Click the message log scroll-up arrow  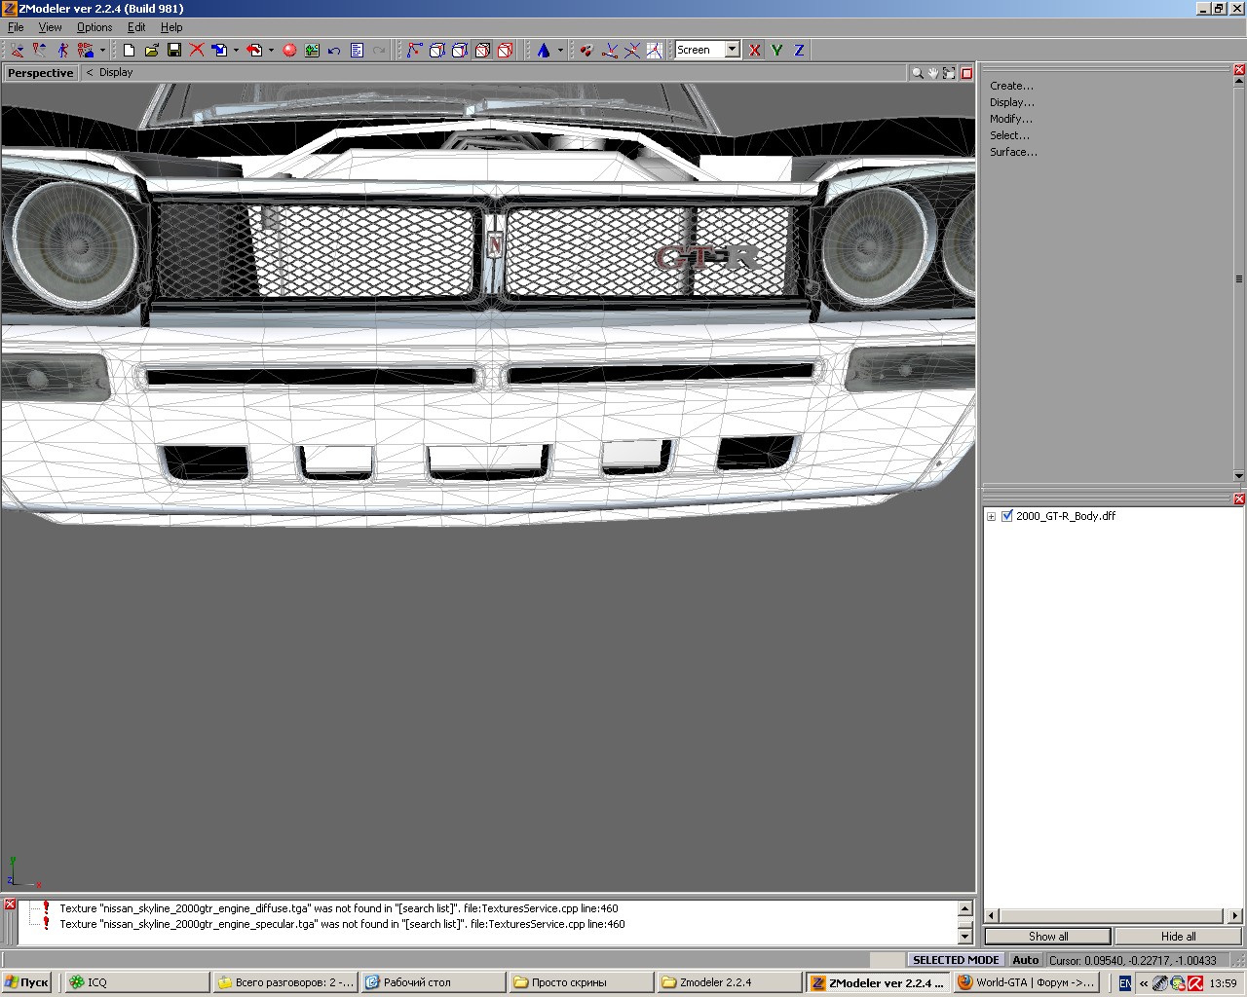tap(964, 908)
